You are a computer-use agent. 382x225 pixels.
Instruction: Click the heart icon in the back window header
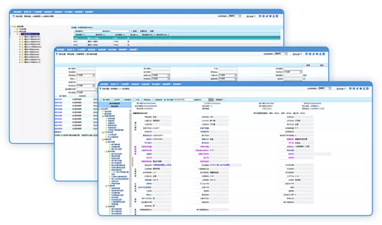270,16
